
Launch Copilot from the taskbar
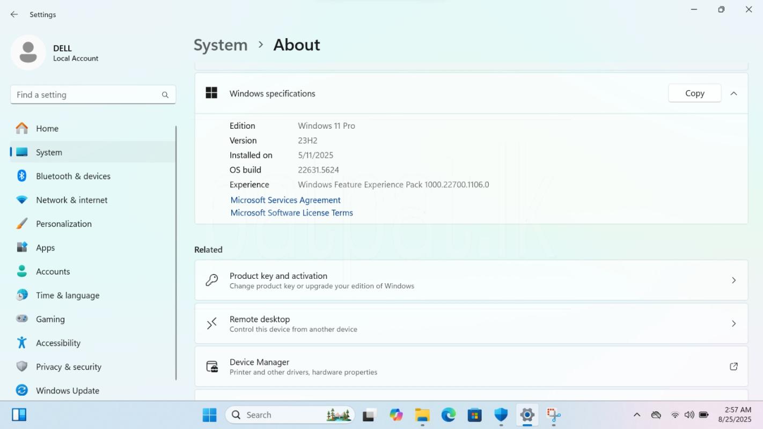396,415
